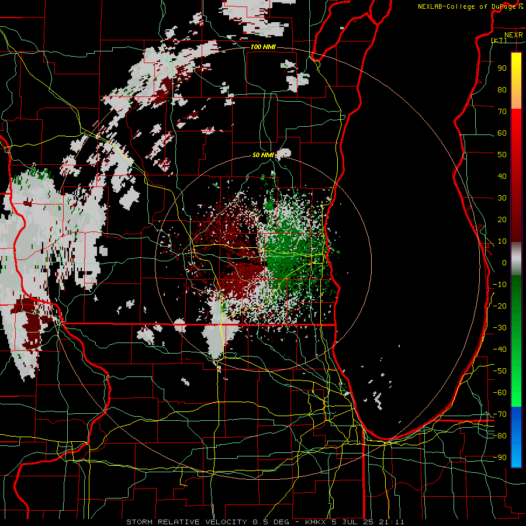Click the 40 value on velocity scale
526x526 pixels.
[502, 176]
